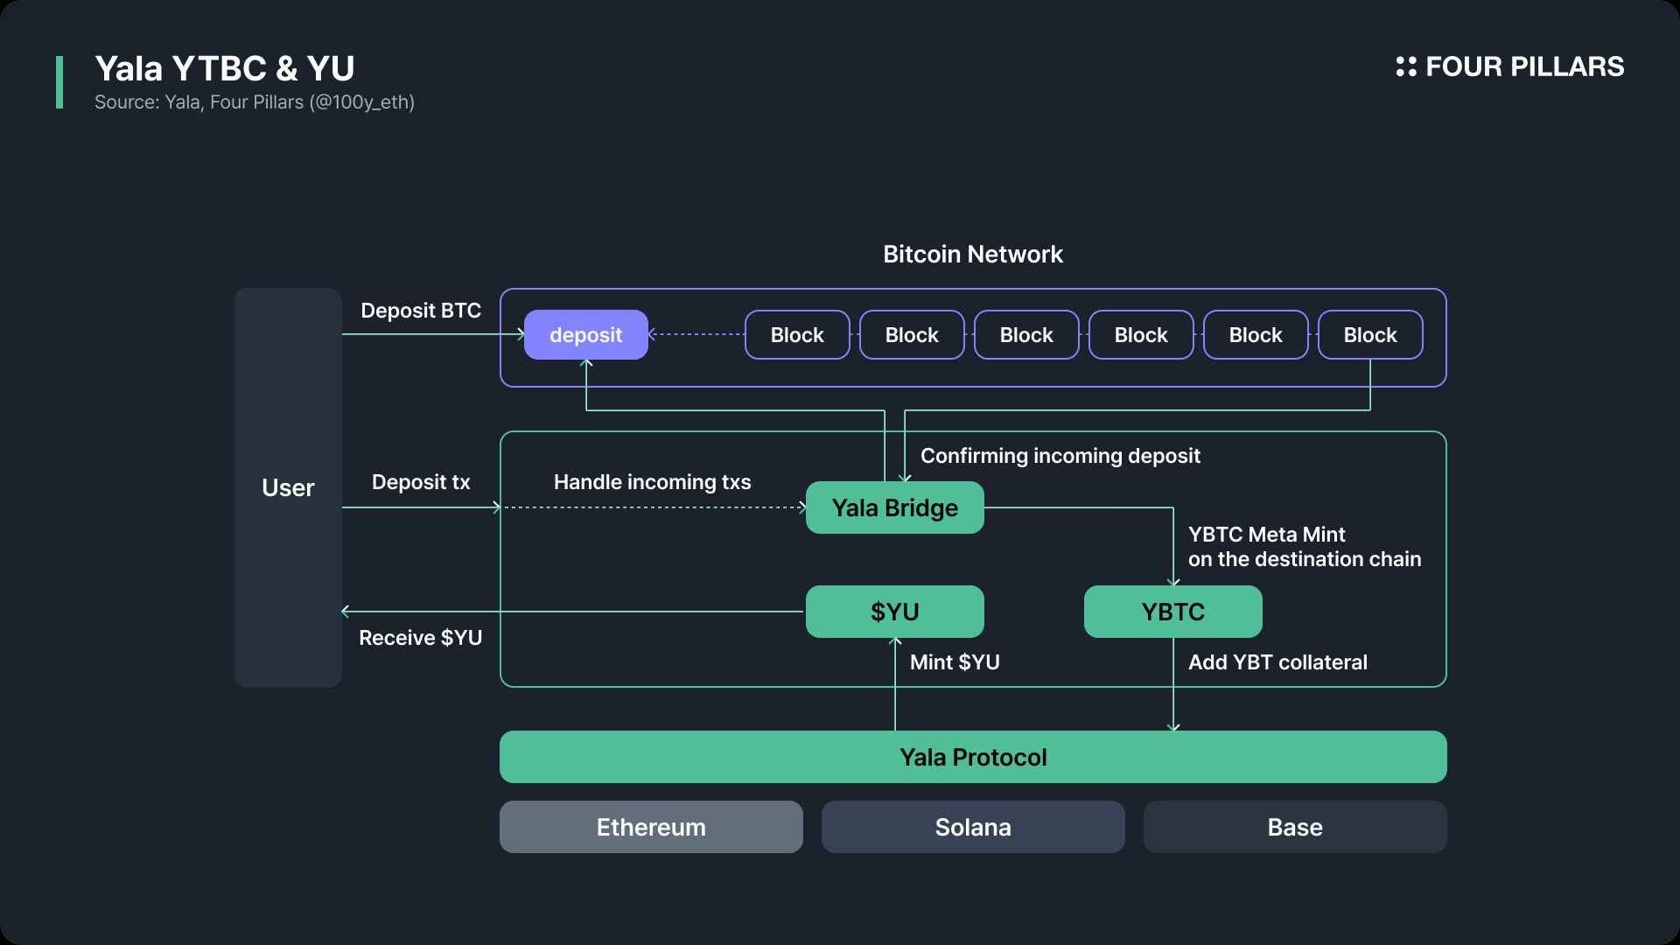Click the User box

coord(288,487)
